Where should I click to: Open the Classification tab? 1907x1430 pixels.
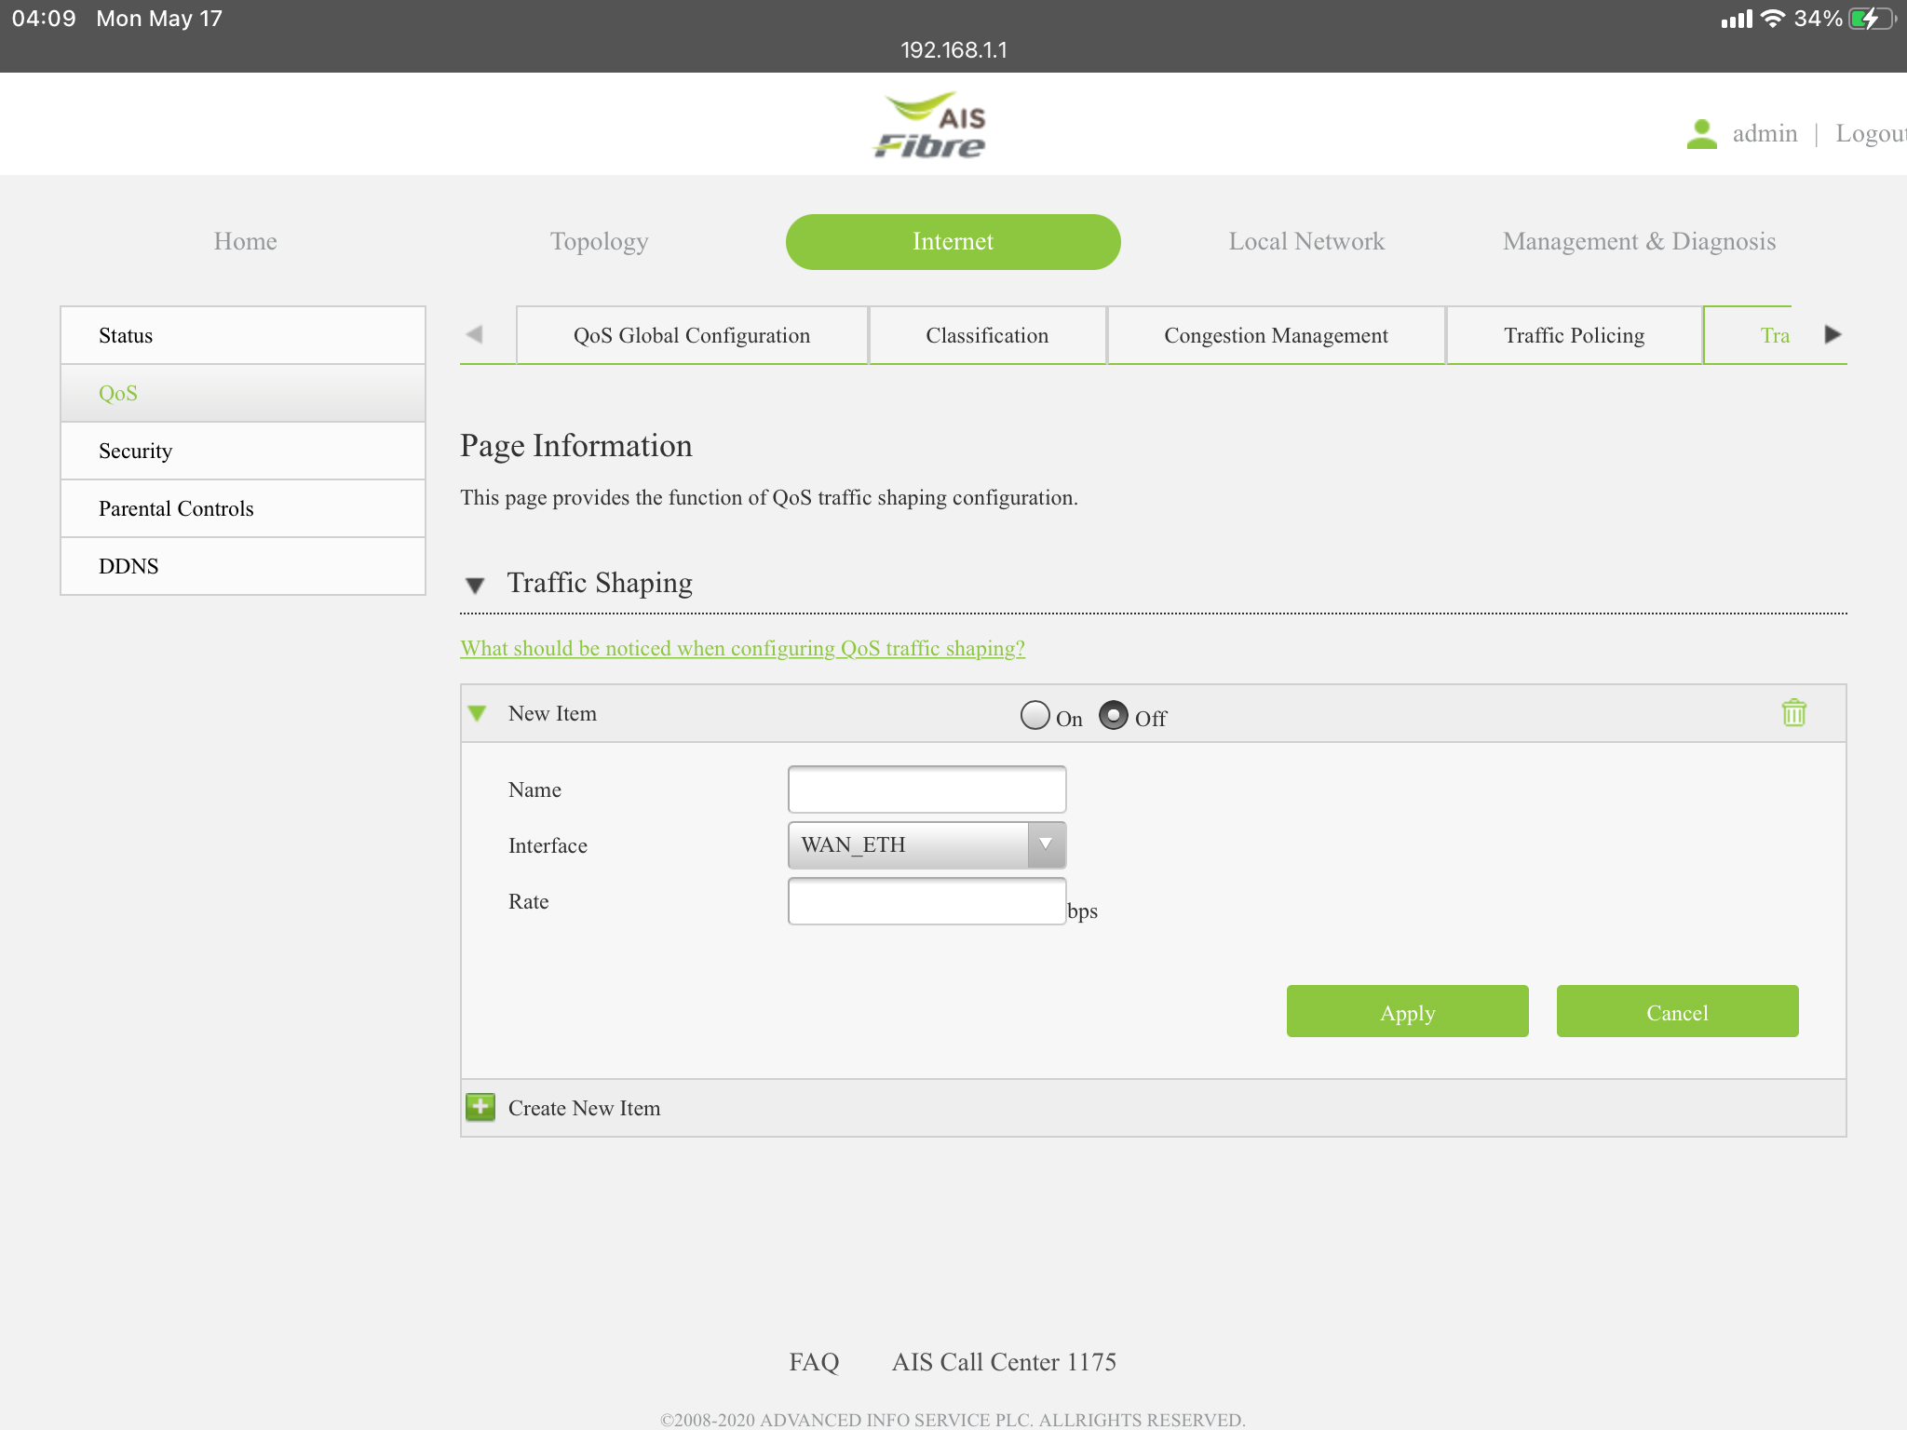point(986,333)
